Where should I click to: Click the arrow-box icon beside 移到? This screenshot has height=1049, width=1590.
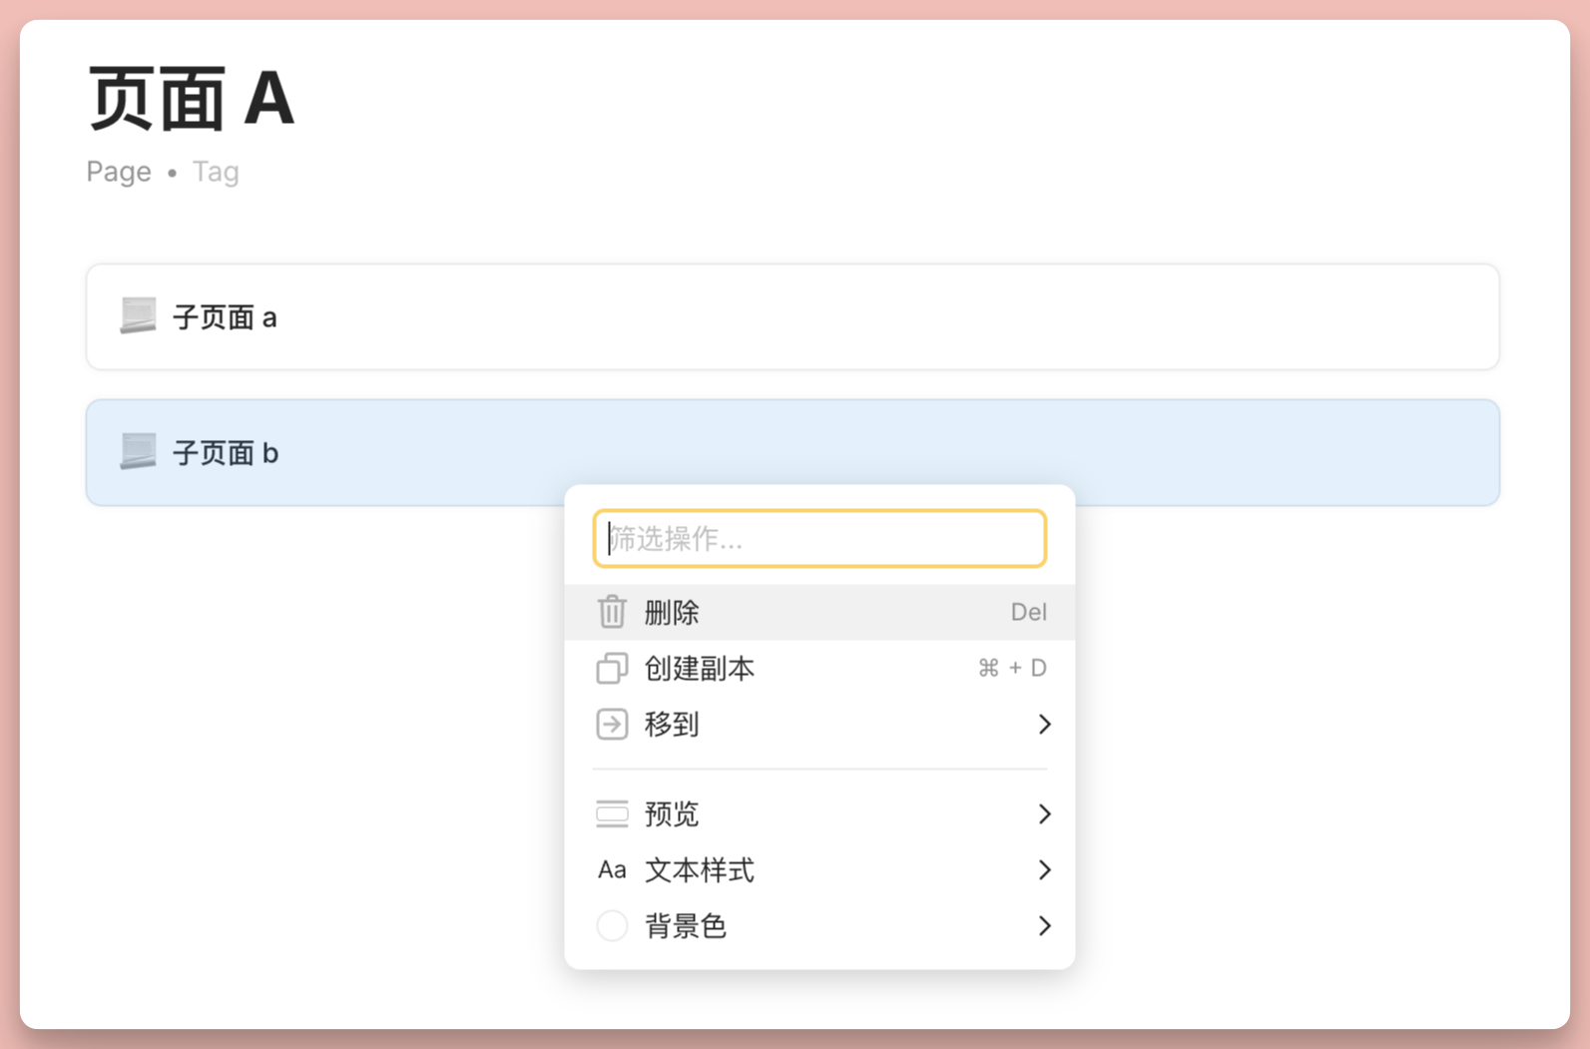pyautogui.click(x=612, y=724)
